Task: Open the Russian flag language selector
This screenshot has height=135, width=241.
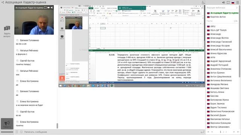Action: pos(233,3)
